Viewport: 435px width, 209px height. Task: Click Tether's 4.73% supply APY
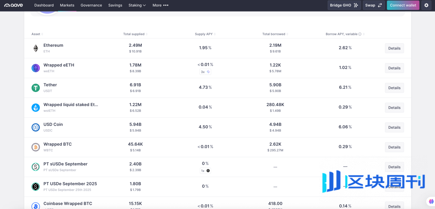(205, 88)
